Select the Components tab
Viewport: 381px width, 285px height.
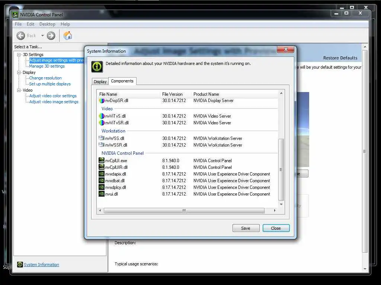coord(122,81)
